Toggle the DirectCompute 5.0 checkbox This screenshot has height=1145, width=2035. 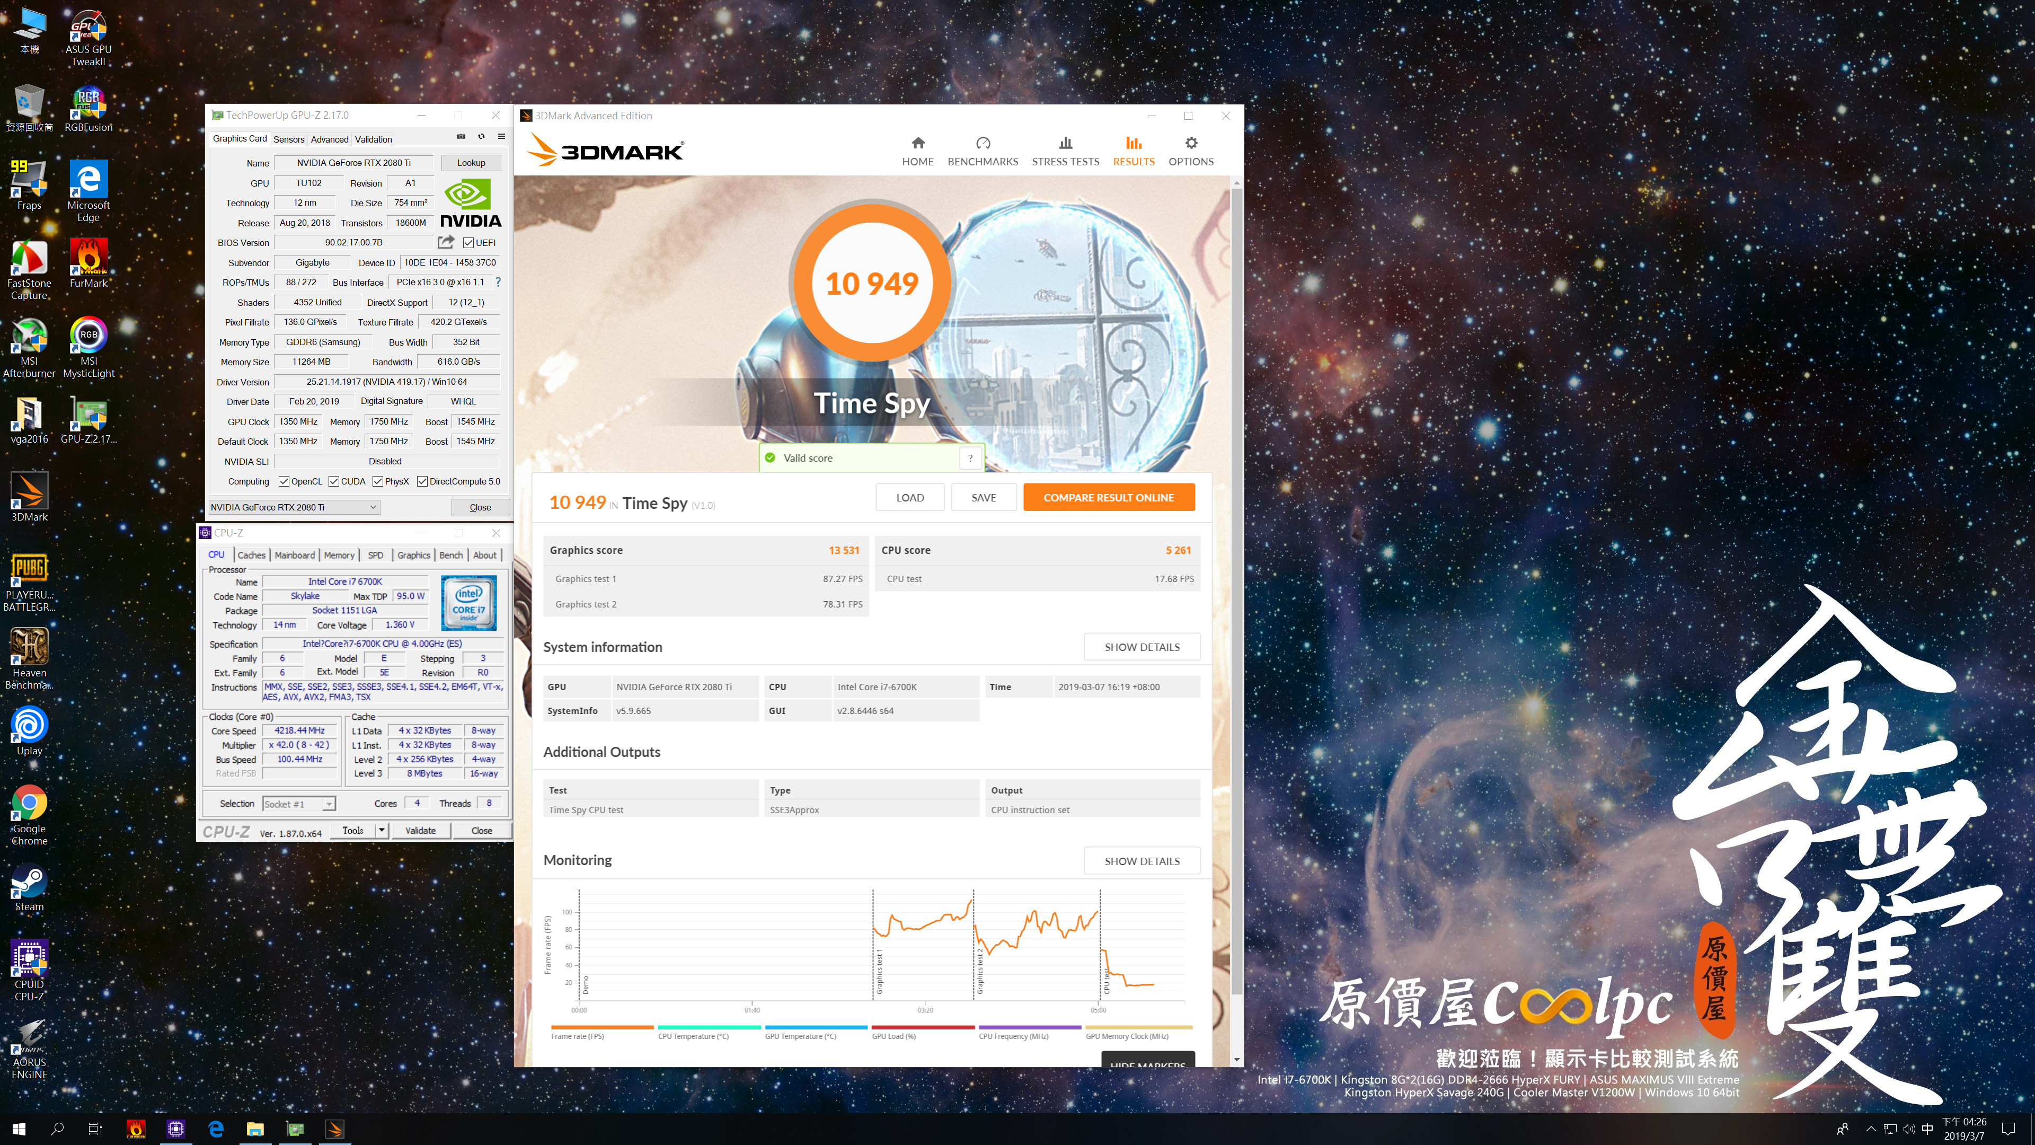(422, 481)
